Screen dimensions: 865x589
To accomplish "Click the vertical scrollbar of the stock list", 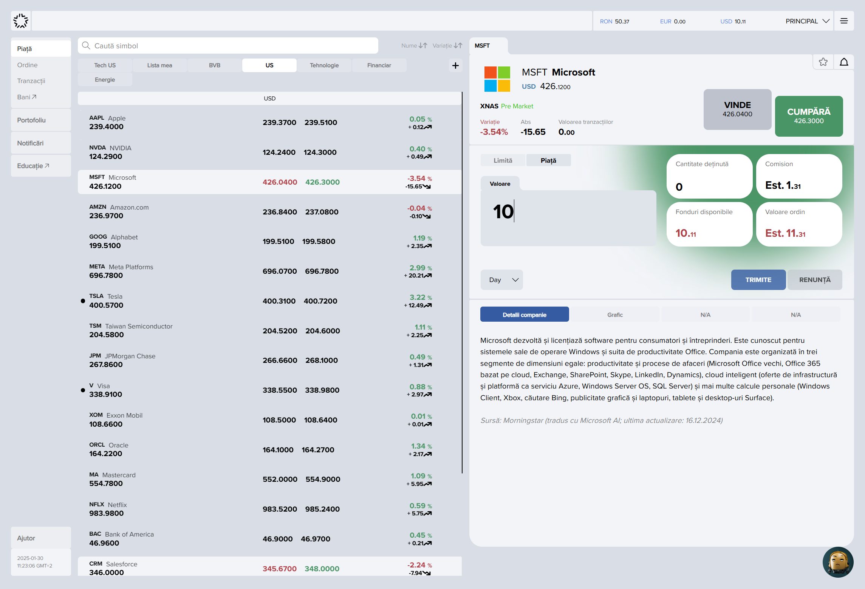I will (462, 282).
